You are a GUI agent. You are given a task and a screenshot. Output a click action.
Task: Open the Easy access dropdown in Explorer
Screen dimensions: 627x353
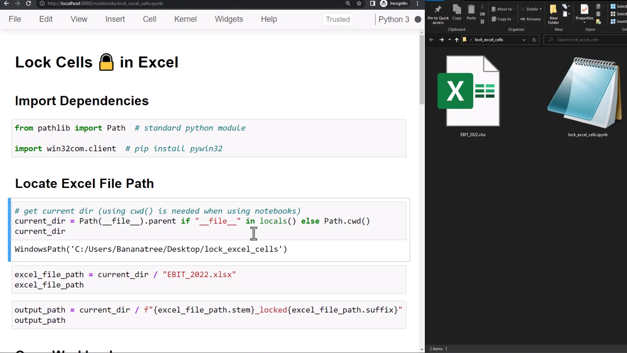click(x=566, y=14)
